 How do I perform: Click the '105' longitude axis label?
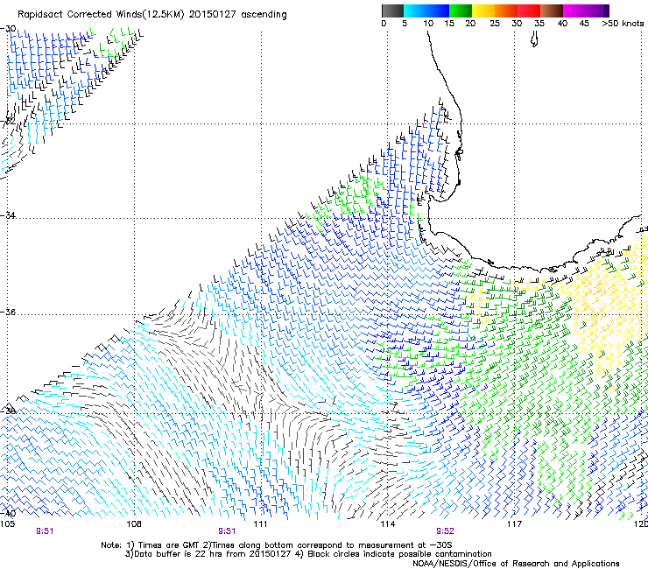7,524
